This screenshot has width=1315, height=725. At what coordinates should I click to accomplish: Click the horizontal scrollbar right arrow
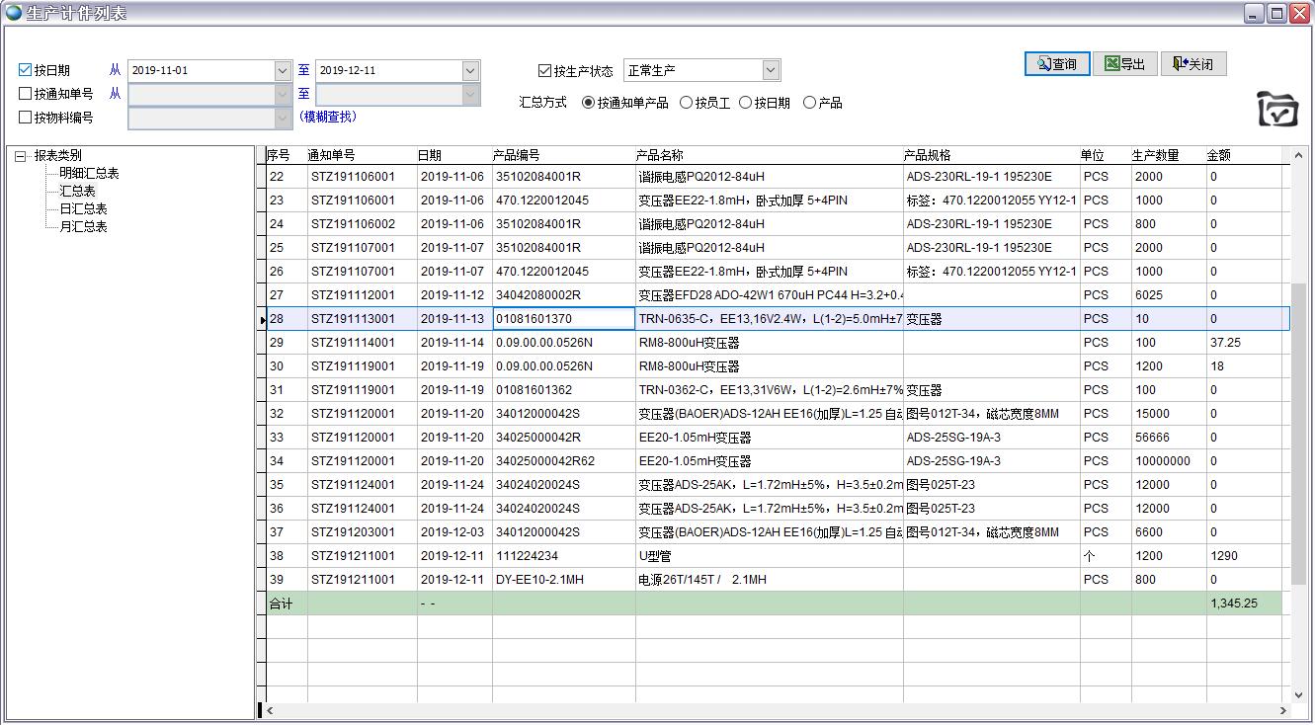point(1283,710)
